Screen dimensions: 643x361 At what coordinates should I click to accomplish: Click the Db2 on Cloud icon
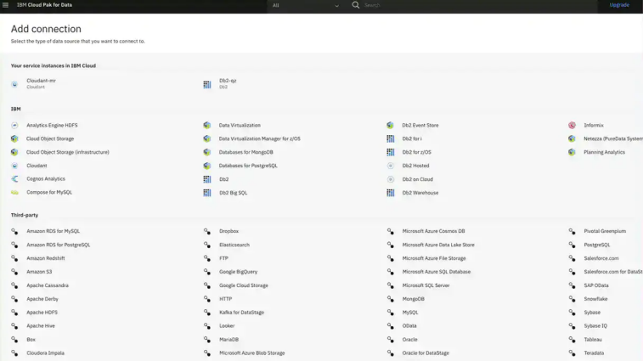pos(391,179)
